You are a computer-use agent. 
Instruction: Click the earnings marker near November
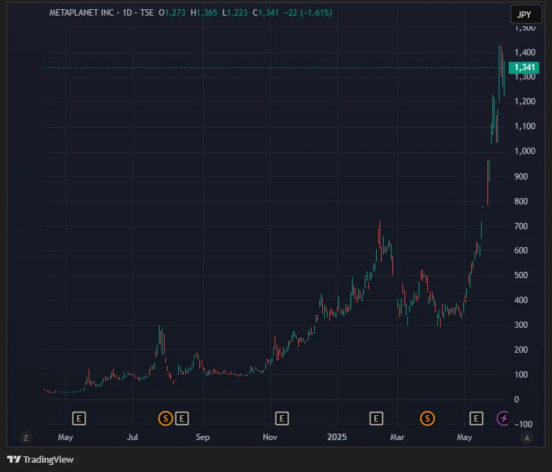(282, 419)
